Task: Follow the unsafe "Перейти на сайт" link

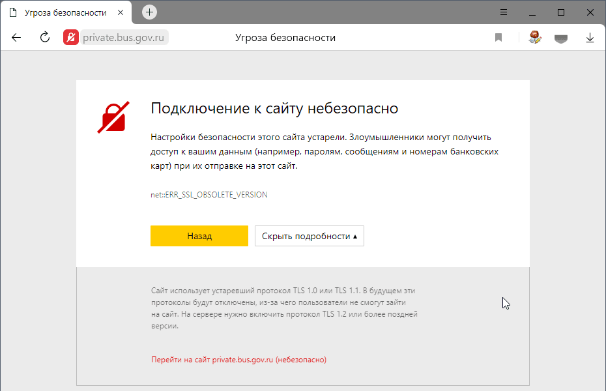Action: 238,360
